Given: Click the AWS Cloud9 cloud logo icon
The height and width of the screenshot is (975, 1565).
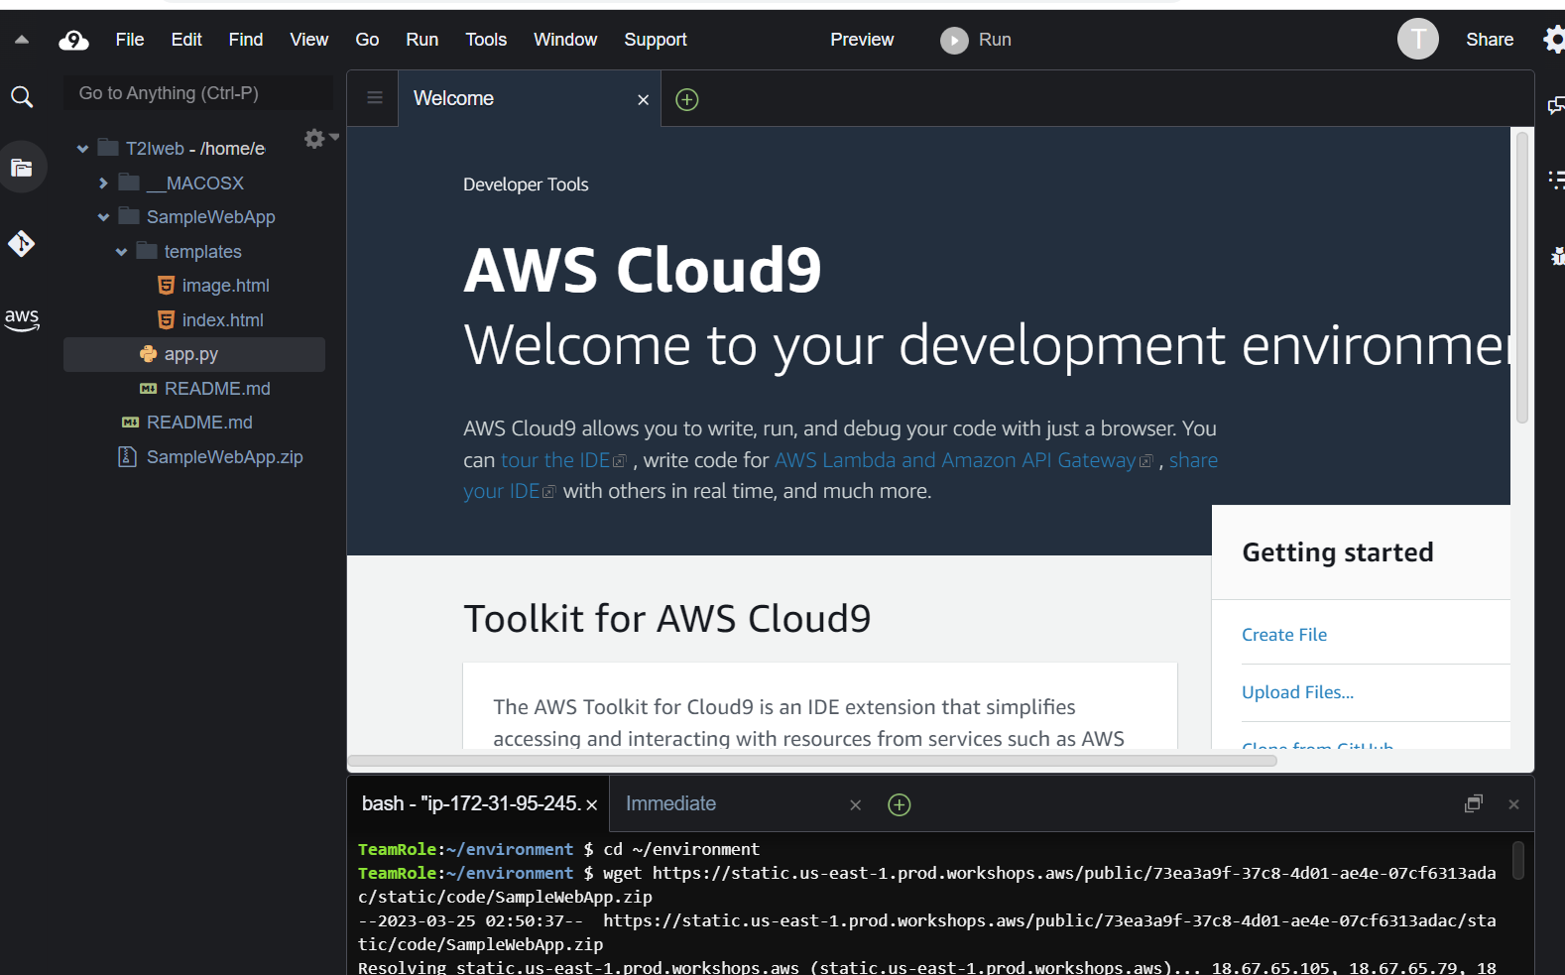Looking at the screenshot, I should 73,40.
